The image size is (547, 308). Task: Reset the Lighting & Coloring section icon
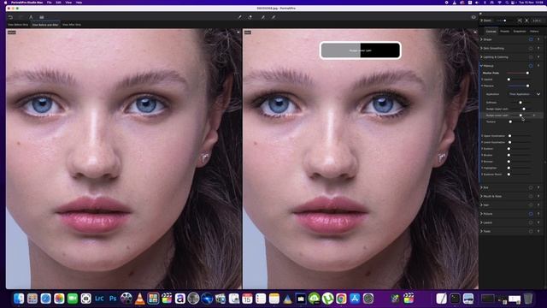coord(538,56)
